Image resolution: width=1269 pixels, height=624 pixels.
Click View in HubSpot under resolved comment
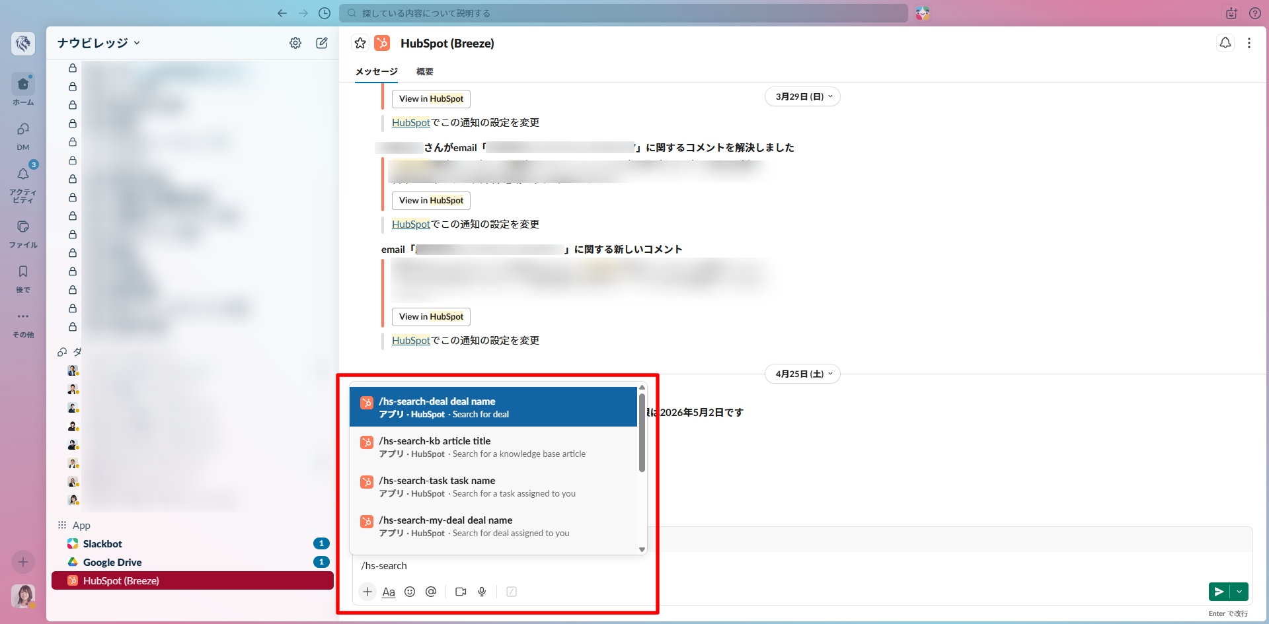(x=432, y=200)
